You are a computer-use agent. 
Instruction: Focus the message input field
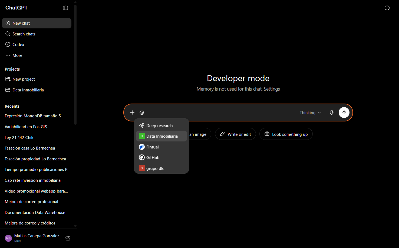[x=216, y=113]
